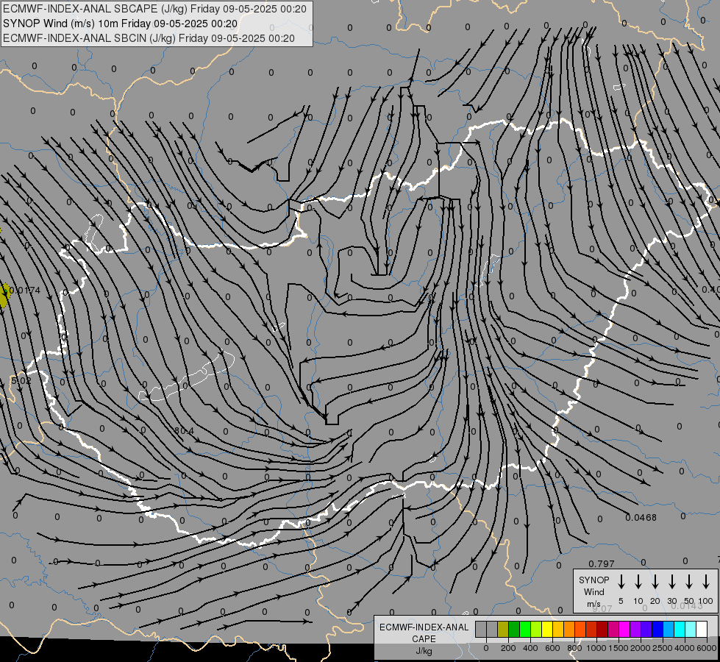This screenshot has width=720, height=662.
Task: Pick the sky blue swatch right of 2500
Action: 669,629
